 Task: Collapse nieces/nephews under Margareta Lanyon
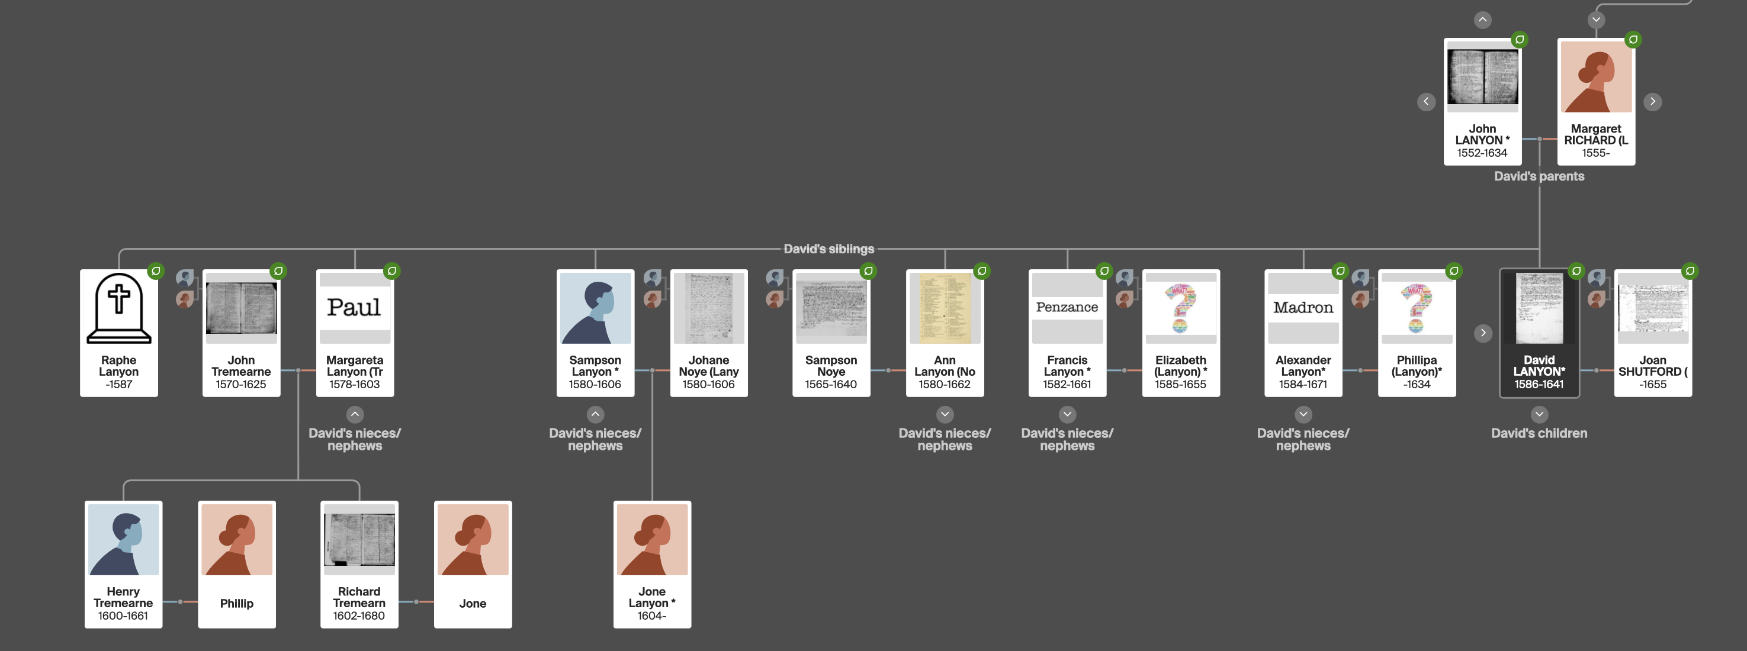pos(355,414)
